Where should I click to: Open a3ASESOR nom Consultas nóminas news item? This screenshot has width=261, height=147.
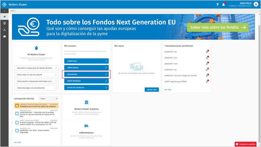[36, 113]
